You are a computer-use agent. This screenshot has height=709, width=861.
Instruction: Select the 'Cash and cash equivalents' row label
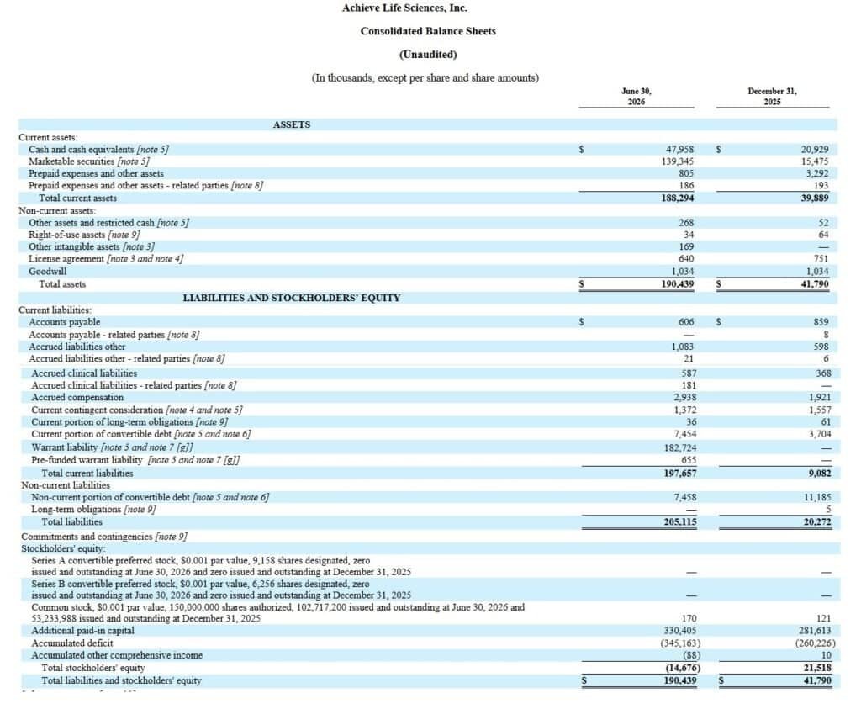point(99,150)
